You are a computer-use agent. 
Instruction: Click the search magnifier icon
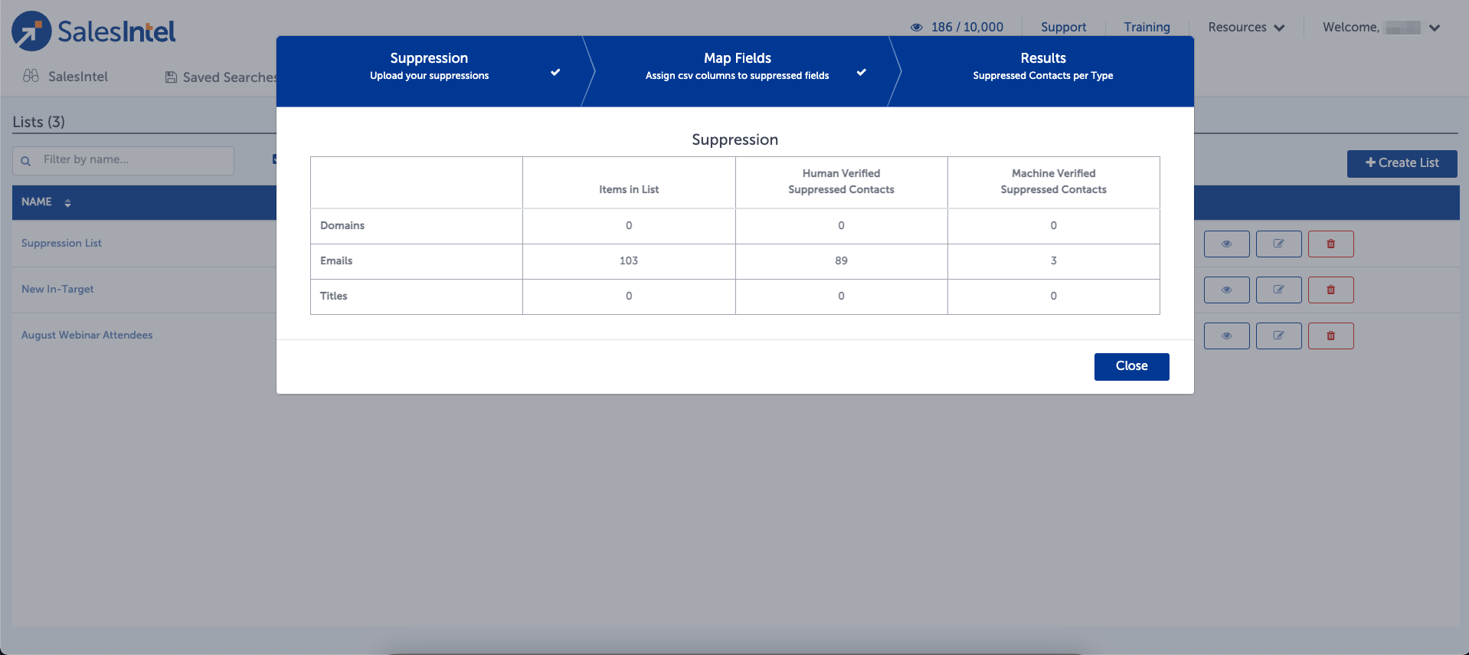tap(26, 161)
